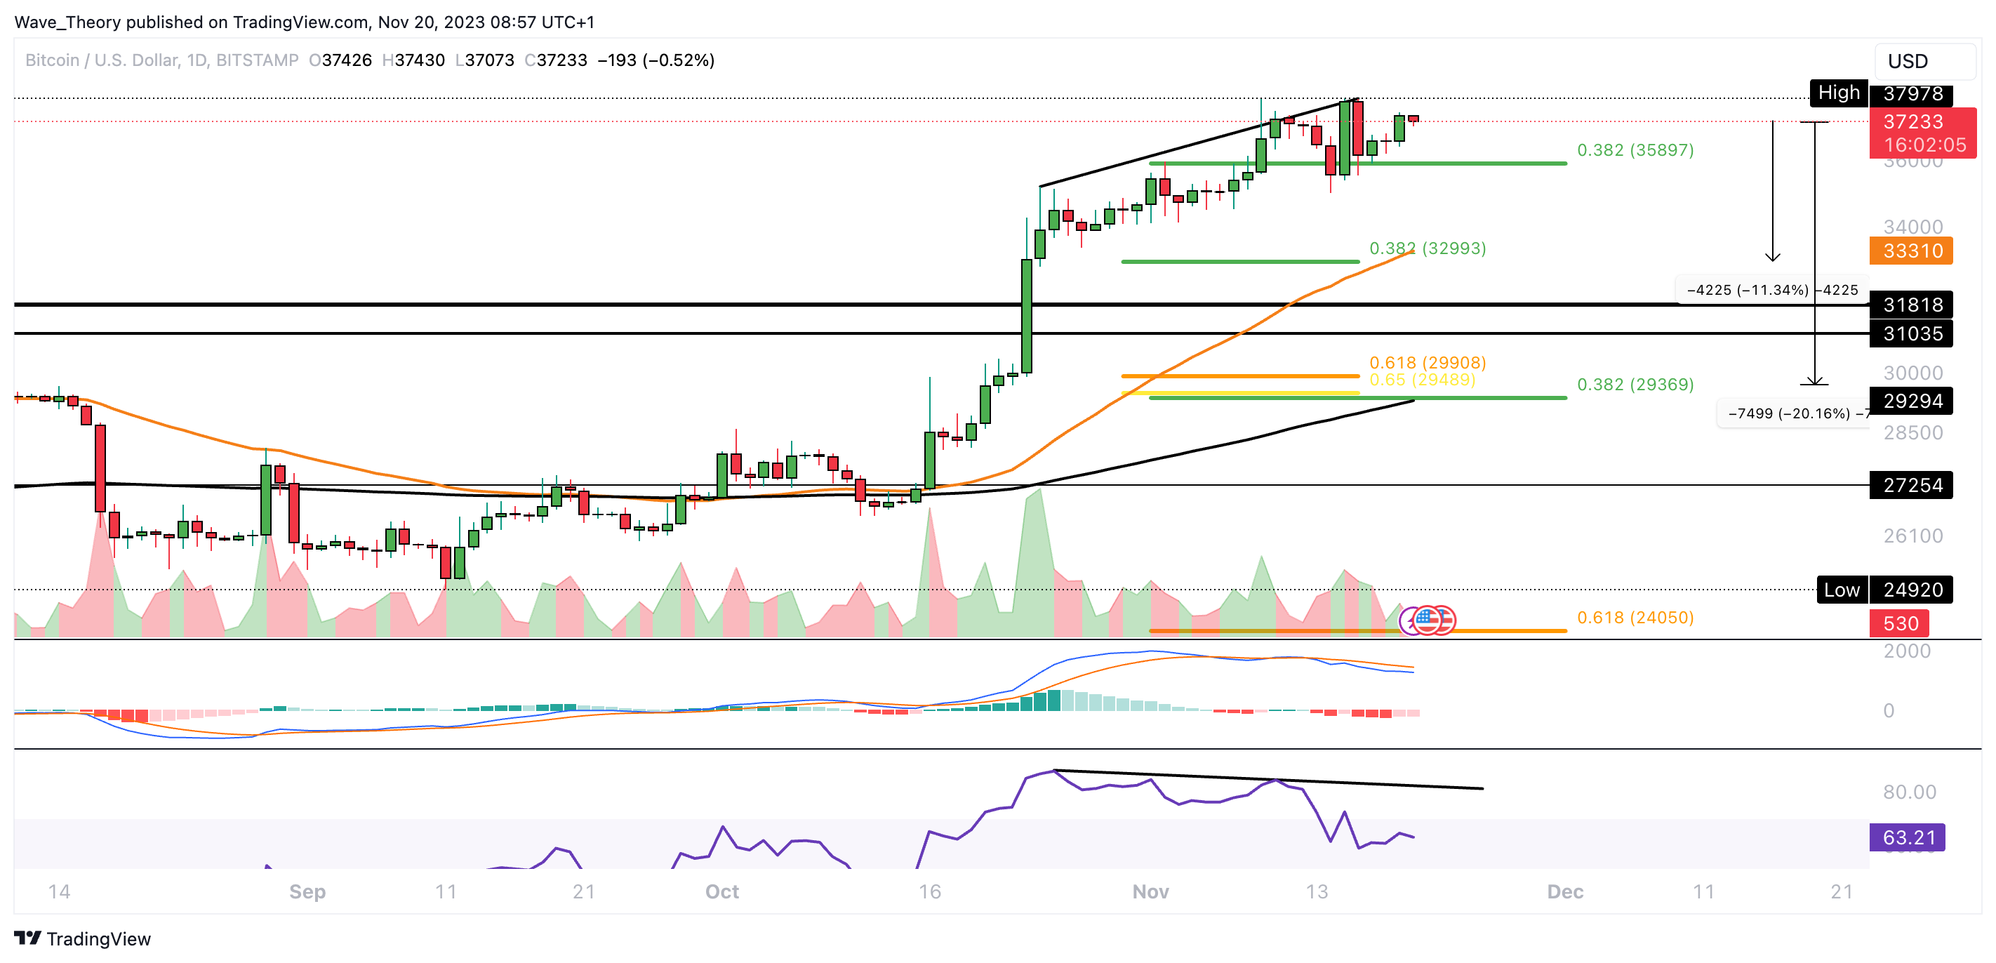Click the red 530 volume label
Image resolution: width=1996 pixels, height=963 pixels.
(x=1899, y=624)
